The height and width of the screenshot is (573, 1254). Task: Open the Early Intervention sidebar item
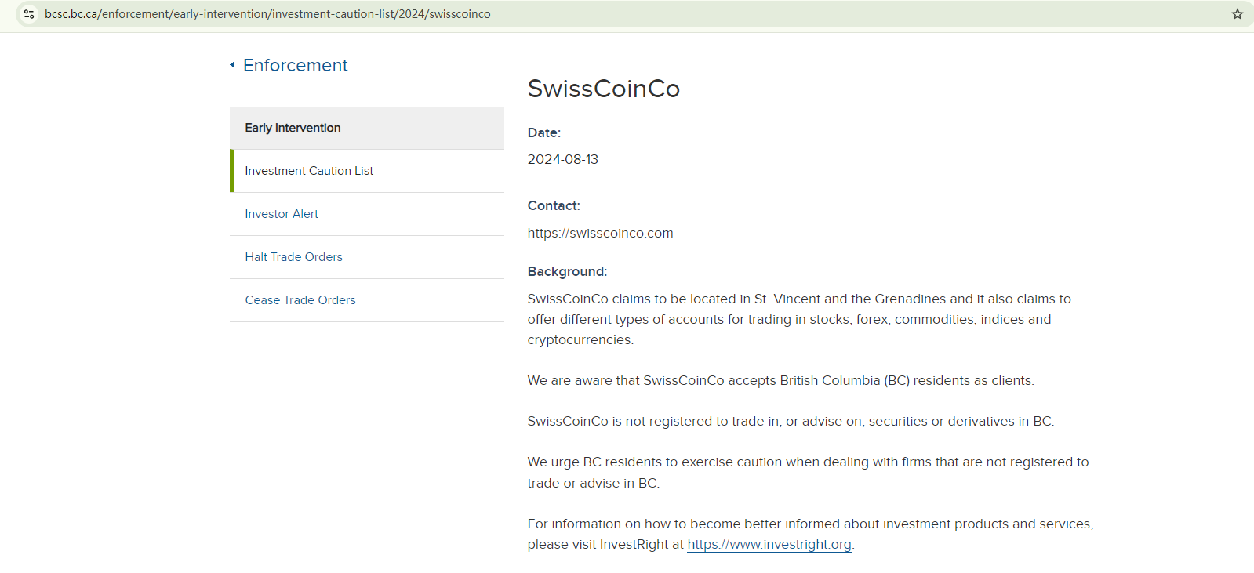point(293,128)
